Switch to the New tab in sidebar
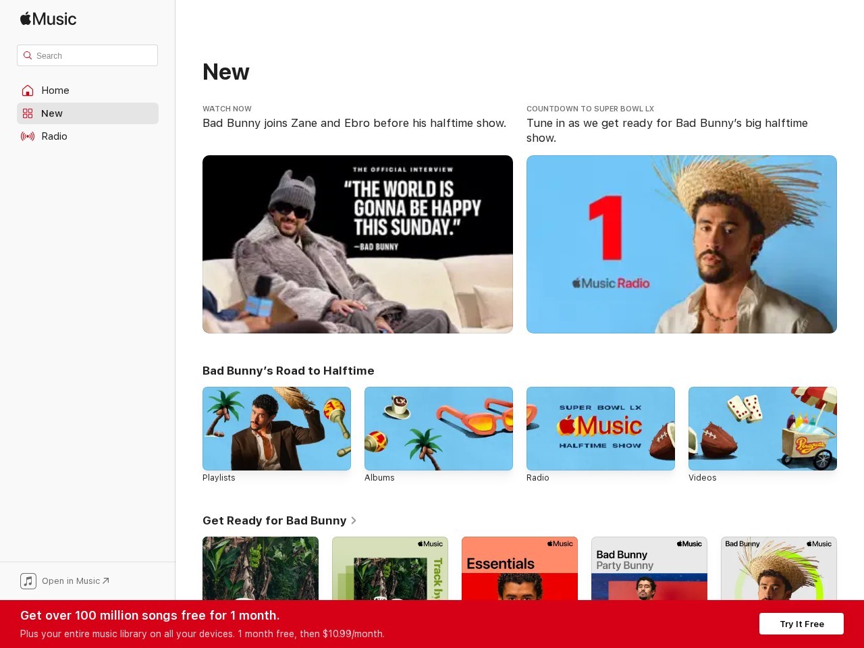Image resolution: width=864 pixels, height=648 pixels. (x=52, y=113)
